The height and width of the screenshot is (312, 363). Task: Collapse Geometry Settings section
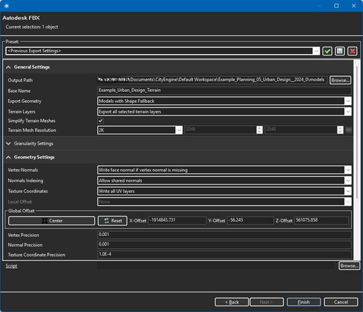click(x=8, y=157)
